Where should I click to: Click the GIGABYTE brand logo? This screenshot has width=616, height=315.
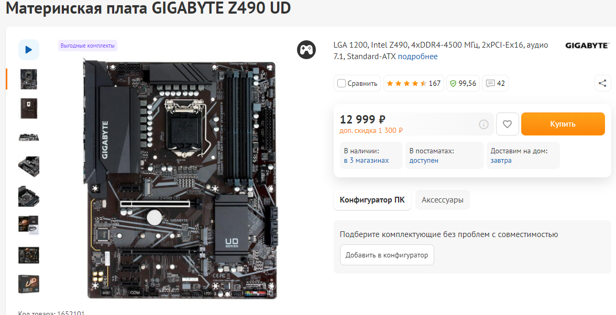coord(587,46)
